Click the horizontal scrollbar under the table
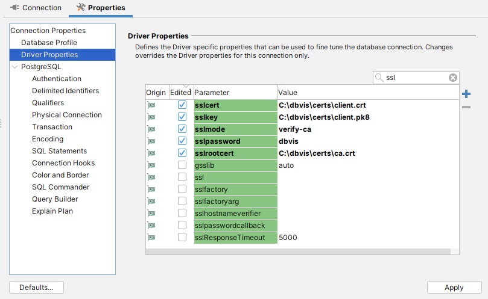 (x=302, y=251)
